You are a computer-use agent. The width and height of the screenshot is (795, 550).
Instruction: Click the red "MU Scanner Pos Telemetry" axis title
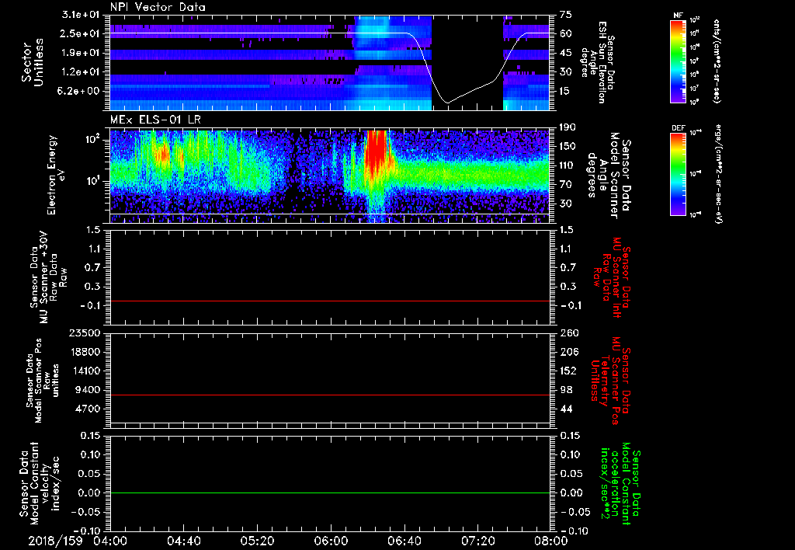pos(612,381)
